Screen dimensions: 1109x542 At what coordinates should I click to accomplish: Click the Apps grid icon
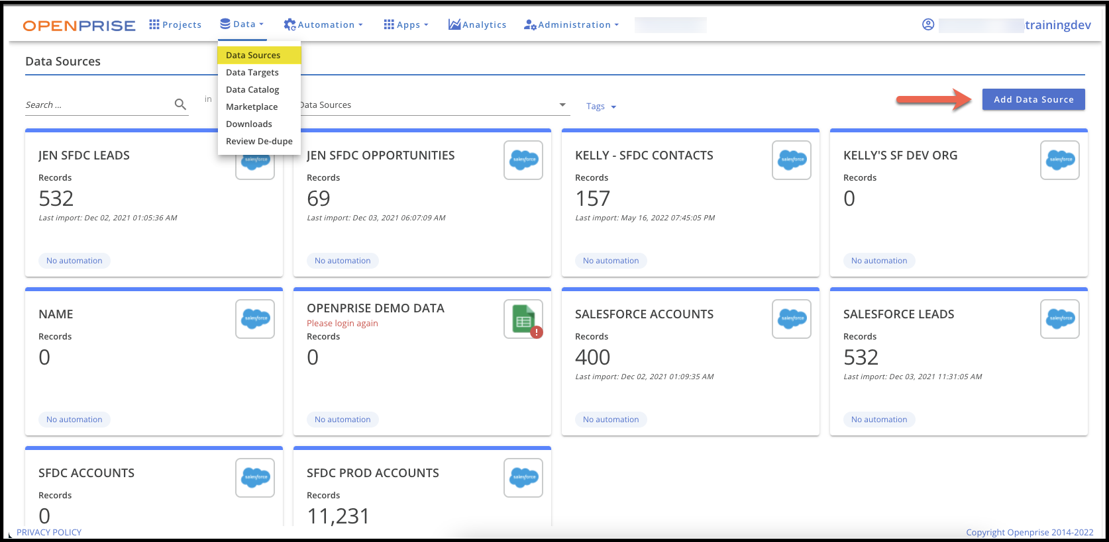click(x=389, y=24)
